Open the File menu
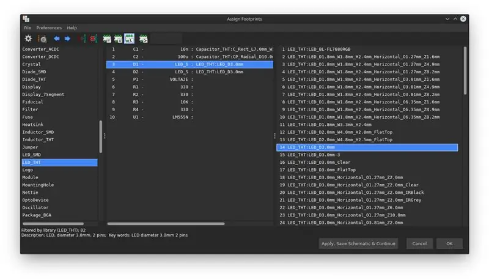 click(x=28, y=28)
